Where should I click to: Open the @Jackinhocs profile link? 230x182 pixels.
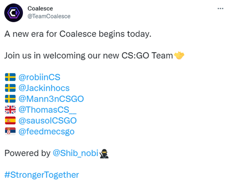coord(44,88)
